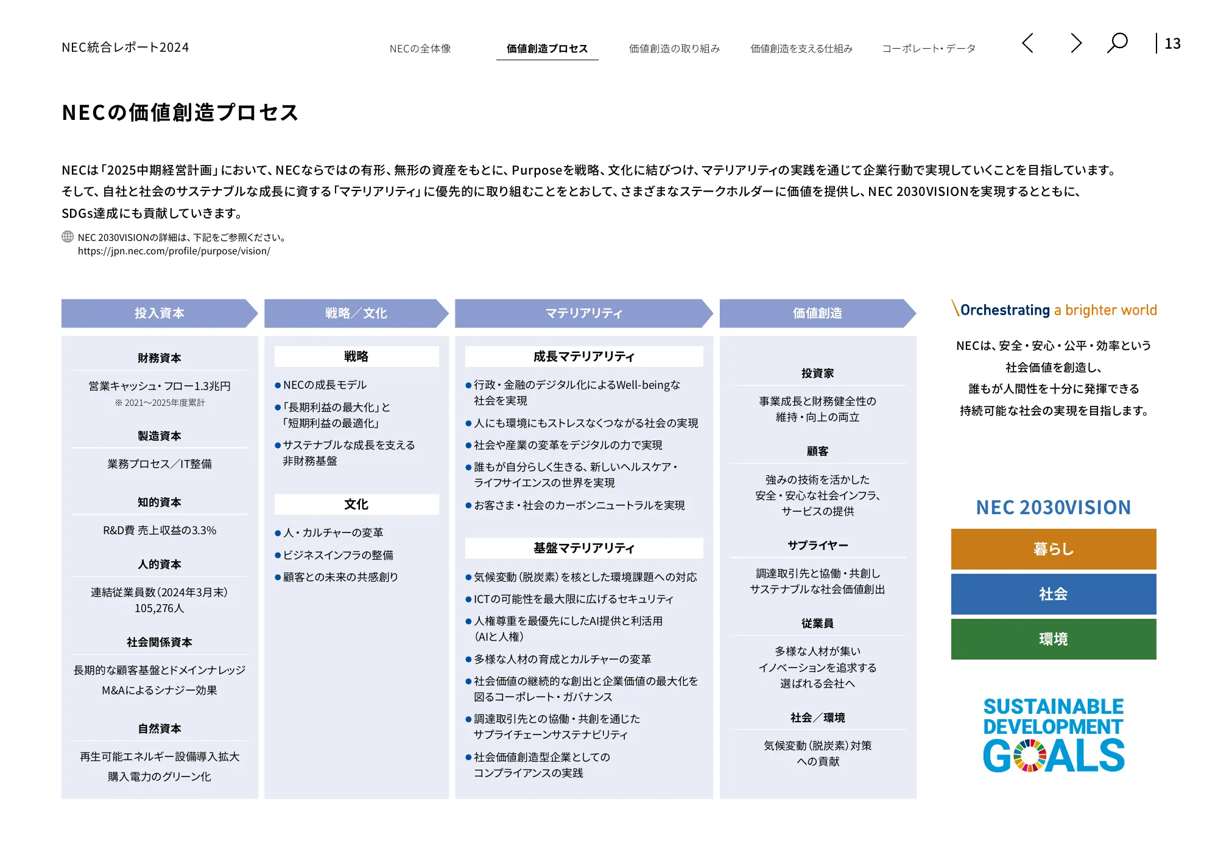
Task: Click the Orchestrating a brighter world tagline
Action: pos(1054,310)
